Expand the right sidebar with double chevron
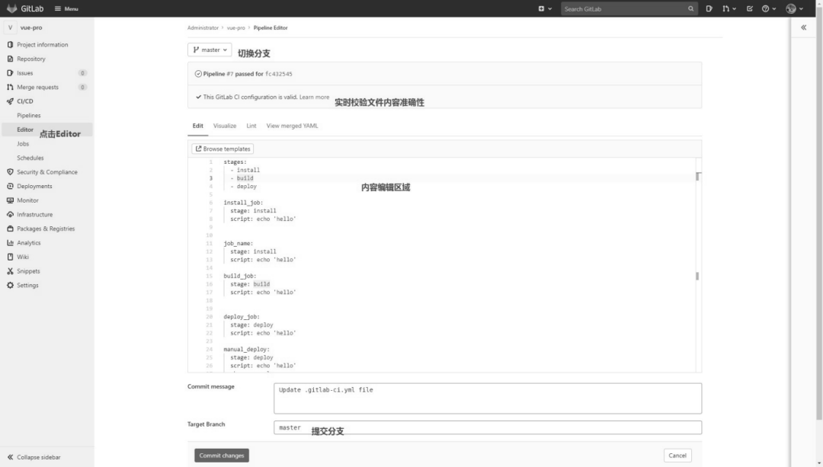This screenshot has width=823, height=467. [804, 27]
